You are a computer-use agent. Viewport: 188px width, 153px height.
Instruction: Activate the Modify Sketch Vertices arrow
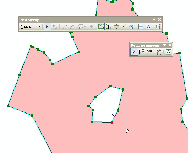click(x=134, y=52)
